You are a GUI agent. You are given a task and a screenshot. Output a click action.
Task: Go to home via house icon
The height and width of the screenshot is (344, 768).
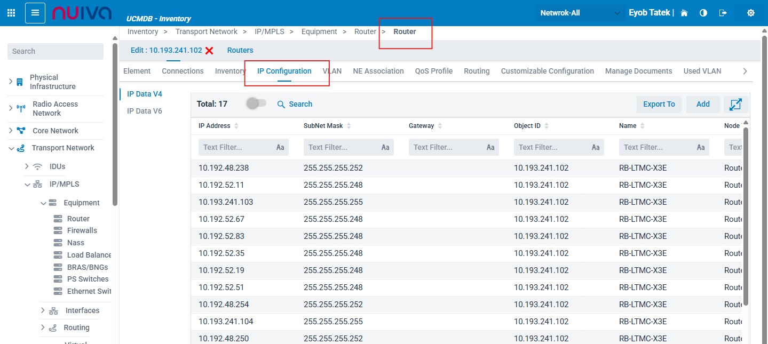coord(684,13)
